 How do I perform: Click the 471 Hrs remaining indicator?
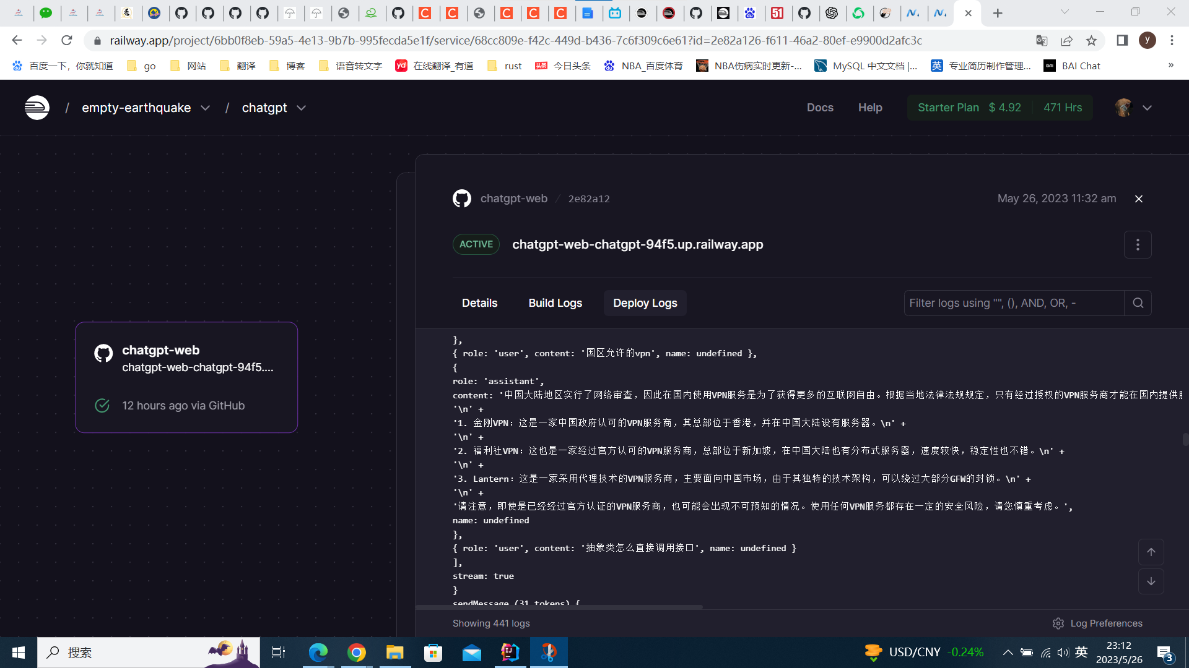click(x=1063, y=108)
